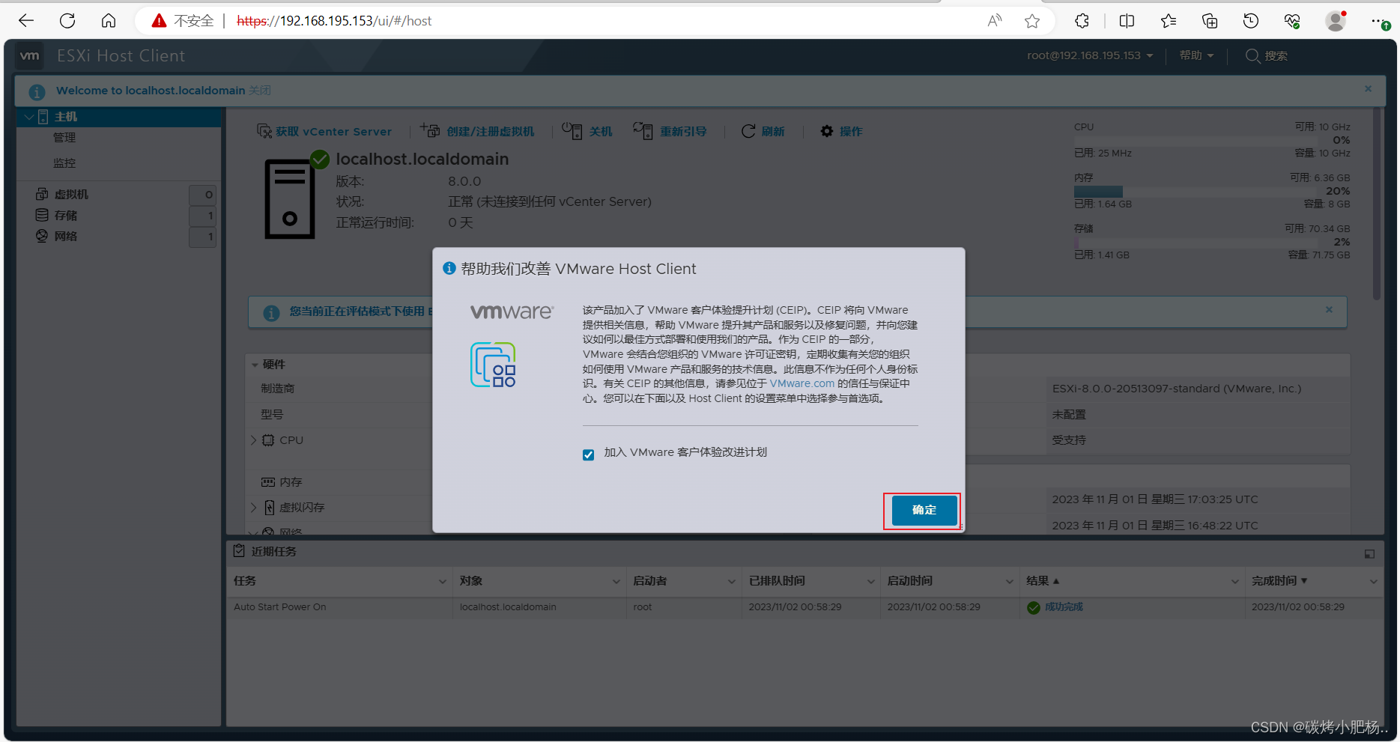Open the browser collections icon
This screenshot has height=742, width=1400.
pos(1210,21)
